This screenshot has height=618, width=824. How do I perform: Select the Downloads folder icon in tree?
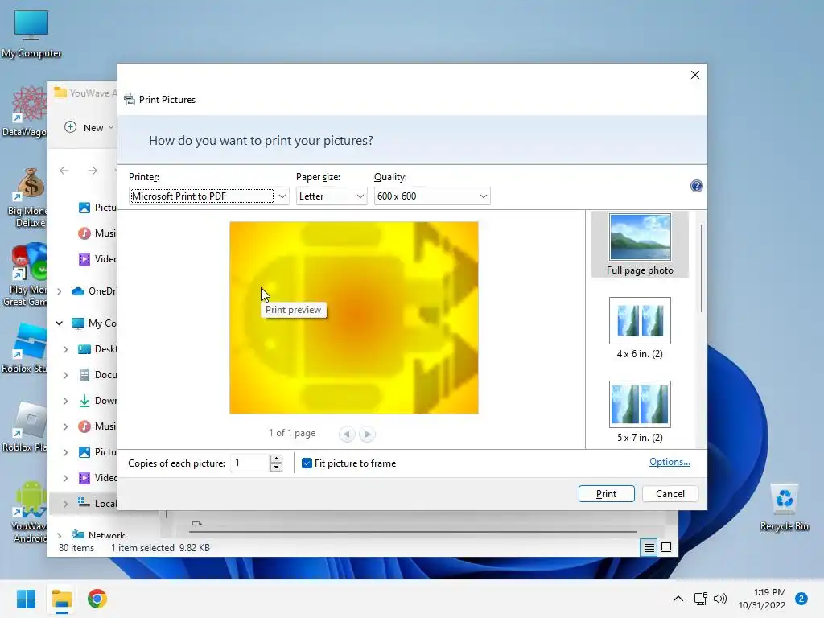click(84, 401)
